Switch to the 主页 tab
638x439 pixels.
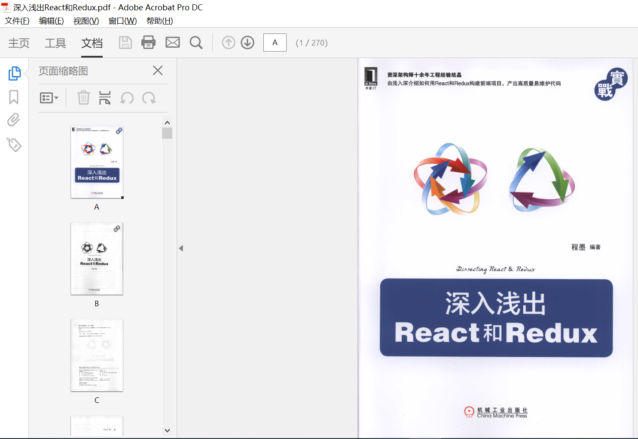(19, 43)
